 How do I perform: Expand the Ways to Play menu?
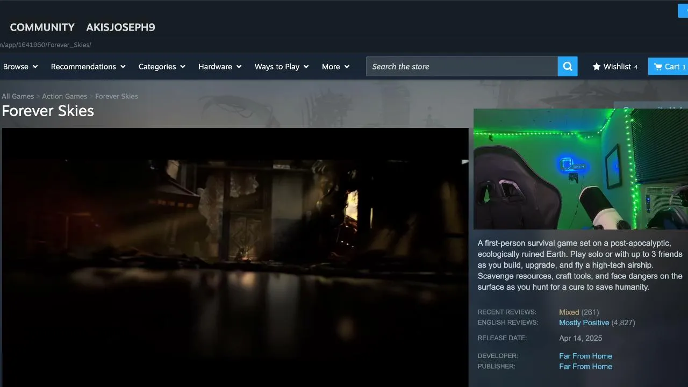tap(282, 67)
